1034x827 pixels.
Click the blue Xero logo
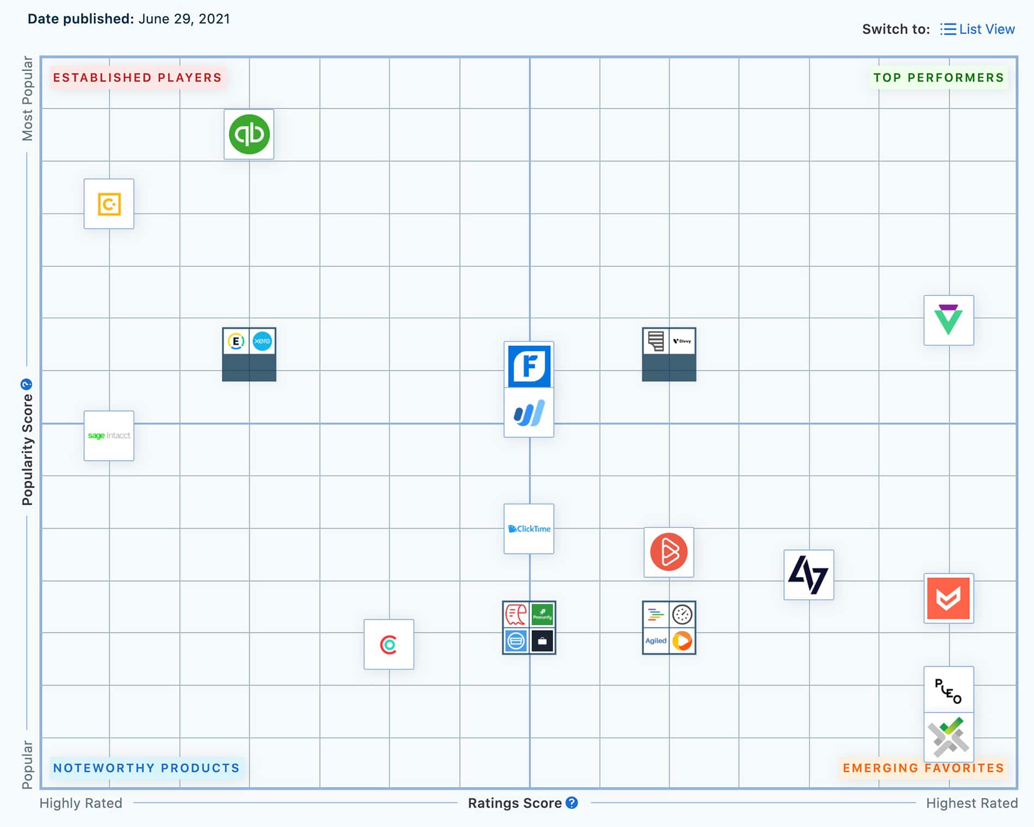tap(262, 341)
